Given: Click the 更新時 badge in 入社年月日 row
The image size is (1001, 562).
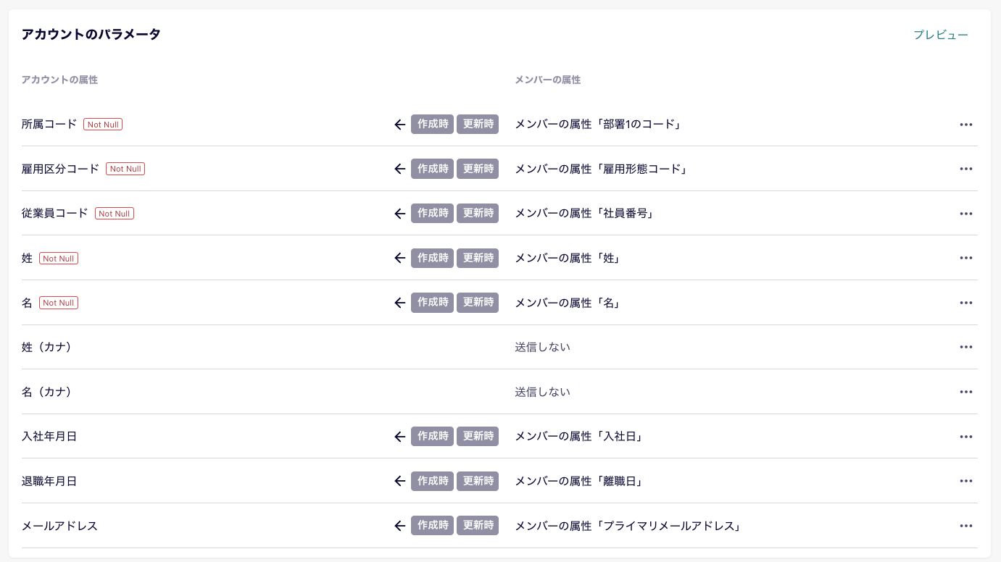Looking at the screenshot, I should tap(478, 437).
